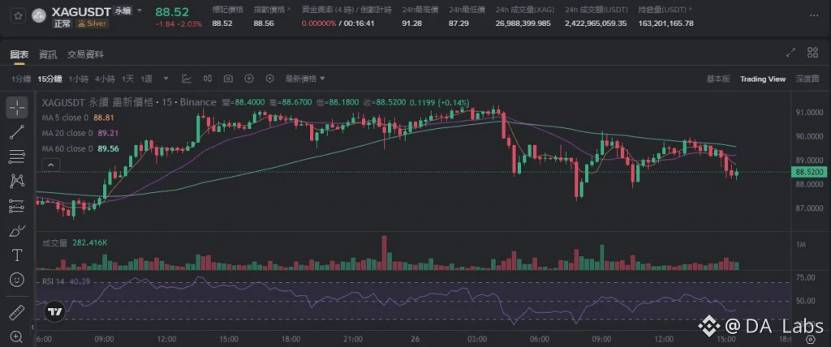
Task: Click the 24h 成交量 value 26,988,399.985
Action: 523,24
